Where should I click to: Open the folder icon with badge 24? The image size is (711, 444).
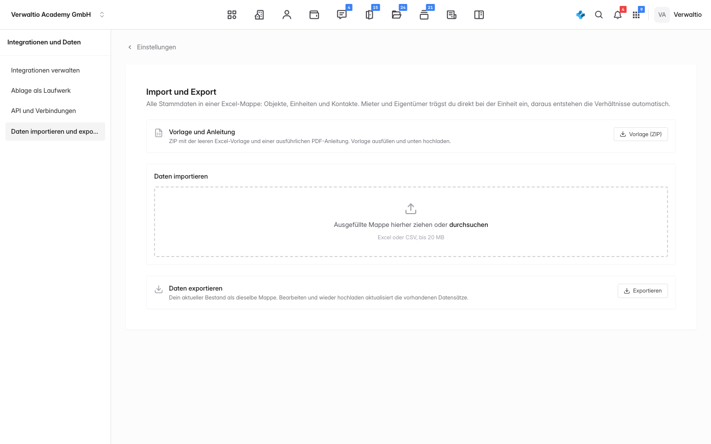tap(396, 15)
